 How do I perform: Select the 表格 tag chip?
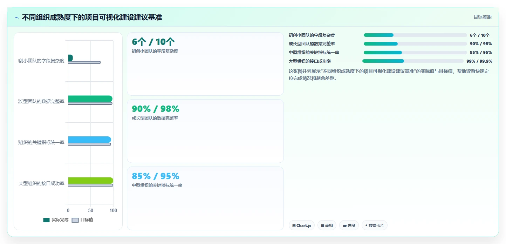[x=327, y=225]
